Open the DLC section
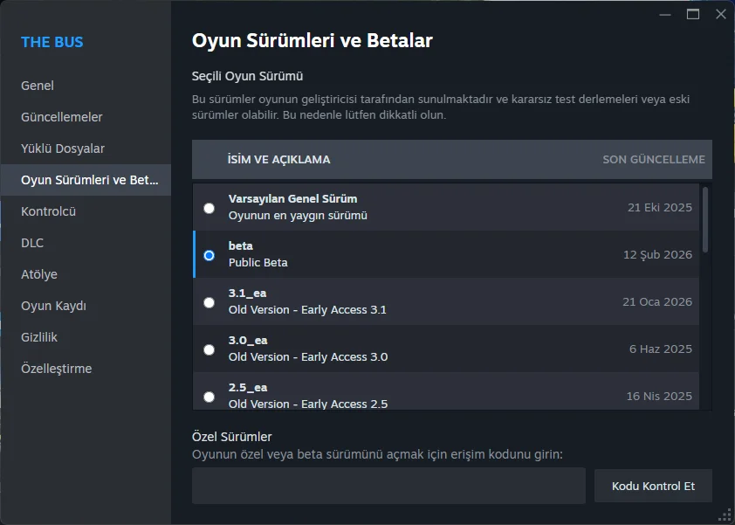The image size is (735, 525). pyautogui.click(x=32, y=243)
